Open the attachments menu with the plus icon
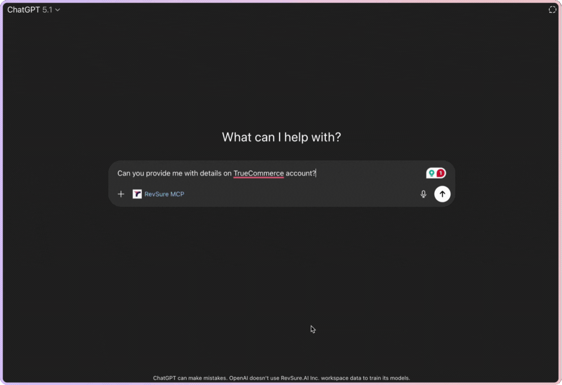The width and height of the screenshot is (562, 385). pyautogui.click(x=121, y=194)
